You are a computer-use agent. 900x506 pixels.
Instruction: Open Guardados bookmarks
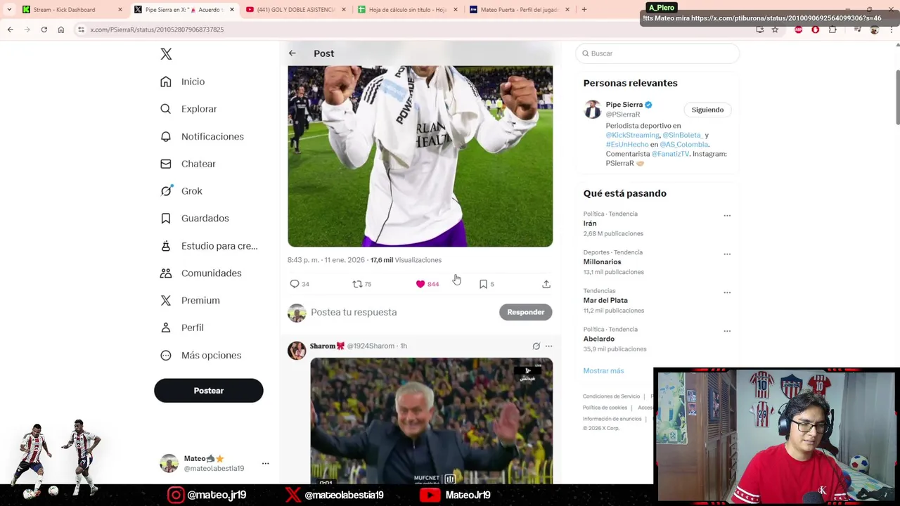[x=195, y=219]
